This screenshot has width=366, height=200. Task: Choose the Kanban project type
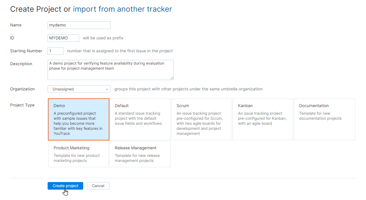[x=263, y=119]
